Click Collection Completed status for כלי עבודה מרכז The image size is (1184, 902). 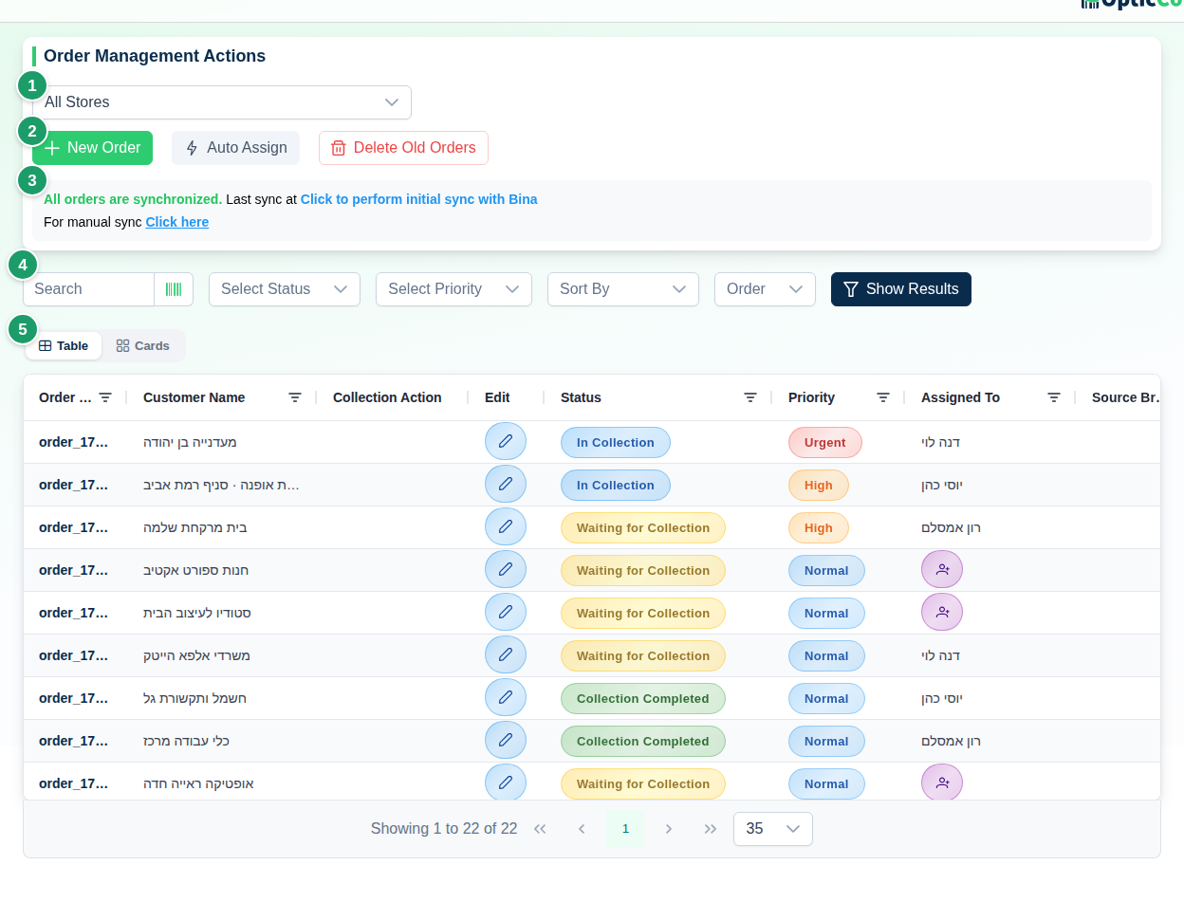pos(643,741)
